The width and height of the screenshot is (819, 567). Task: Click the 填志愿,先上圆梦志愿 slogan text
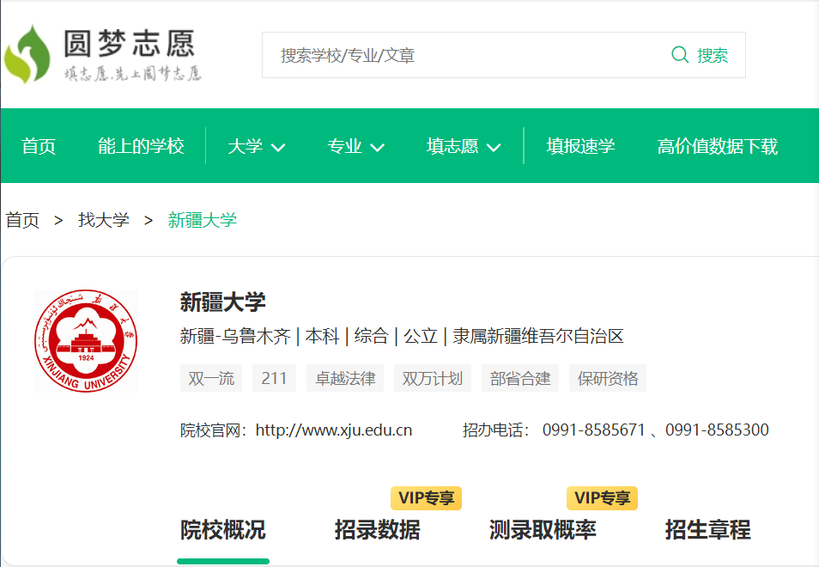pos(133,74)
